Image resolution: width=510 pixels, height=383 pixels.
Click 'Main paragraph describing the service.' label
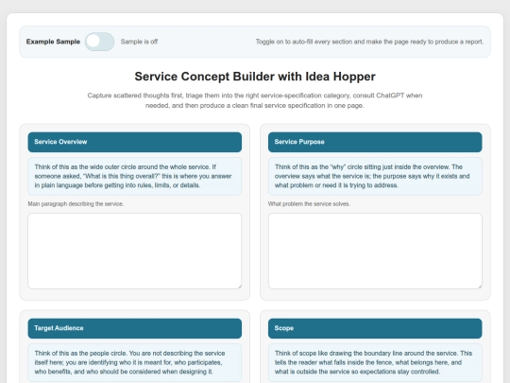(76, 204)
